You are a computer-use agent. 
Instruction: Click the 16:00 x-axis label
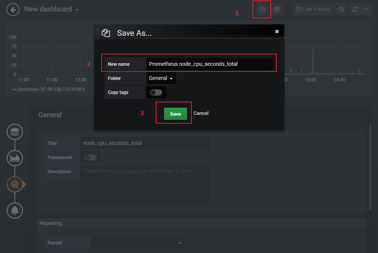311,80
